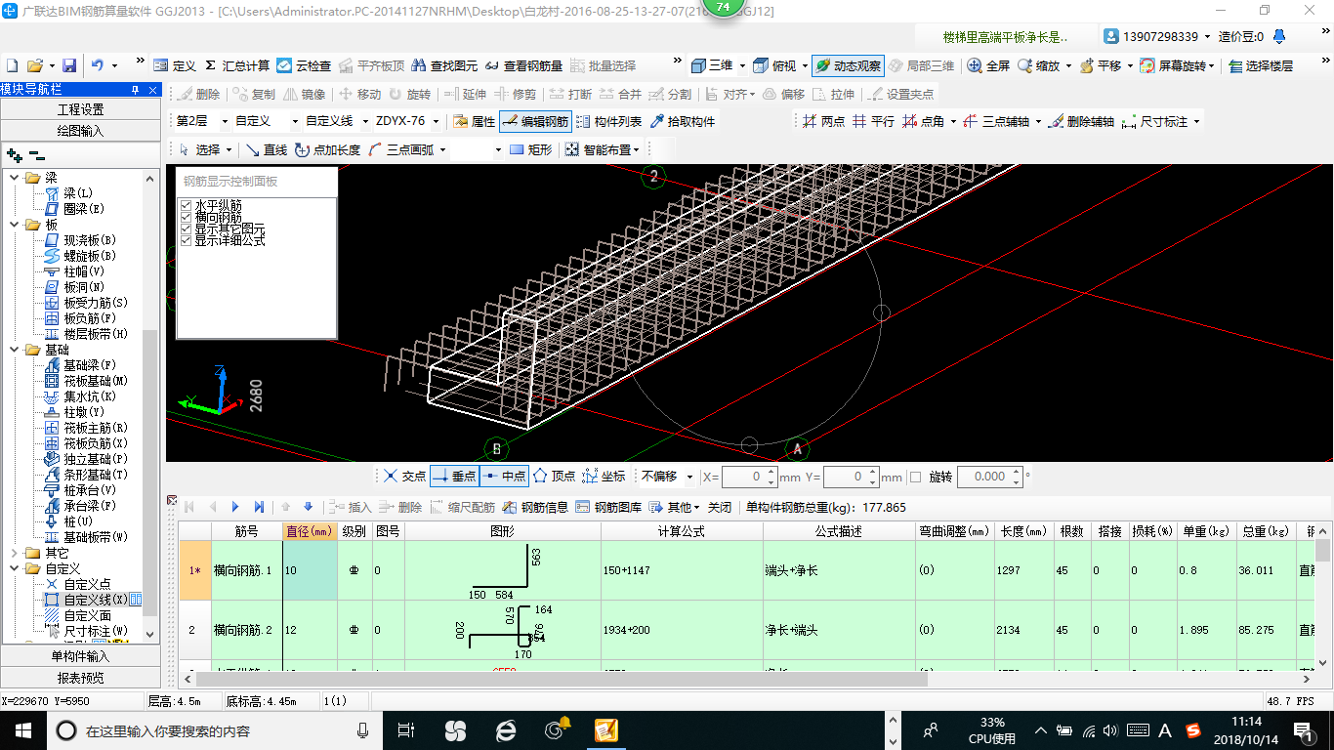Open 其他 other options menu
The height and width of the screenshot is (750, 1334).
coord(676,507)
